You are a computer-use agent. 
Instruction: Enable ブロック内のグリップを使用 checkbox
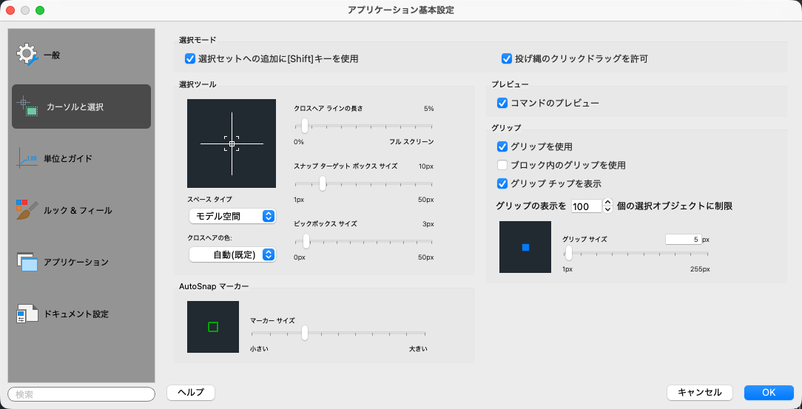click(x=502, y=165)
